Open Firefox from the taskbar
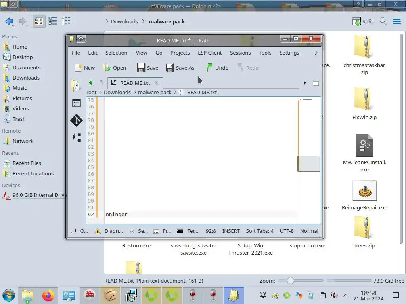Screen dimensions: 406x304 click(48, 295)
